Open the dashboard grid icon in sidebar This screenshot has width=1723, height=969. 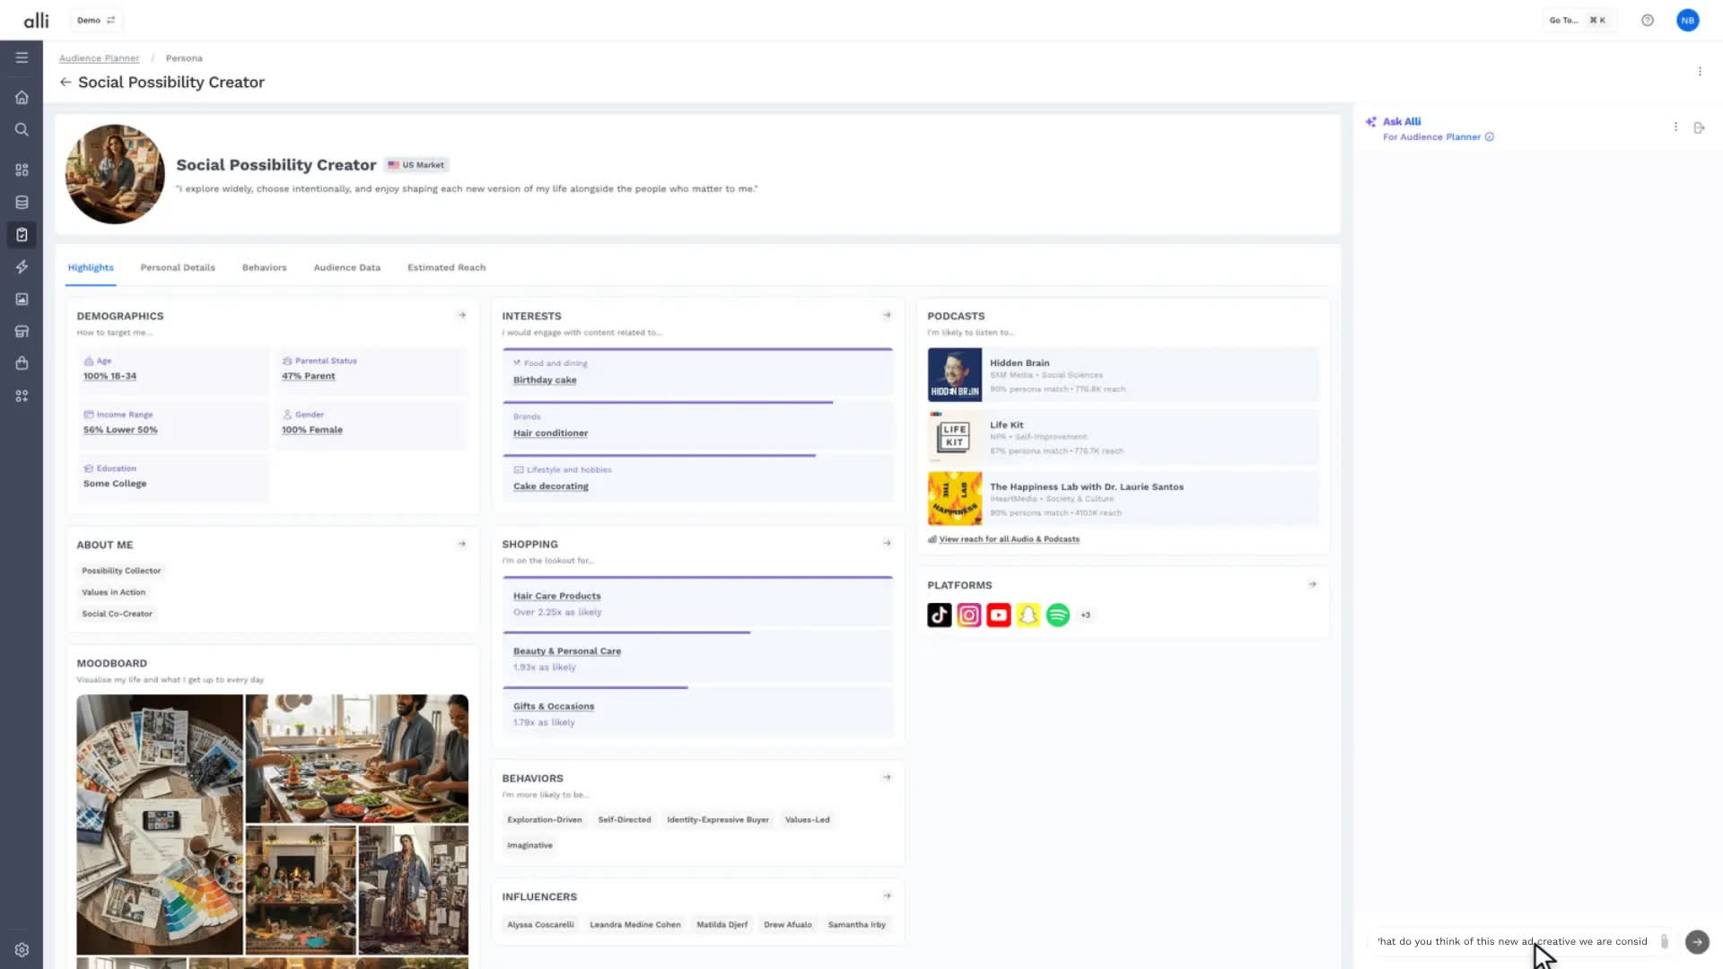22,170
